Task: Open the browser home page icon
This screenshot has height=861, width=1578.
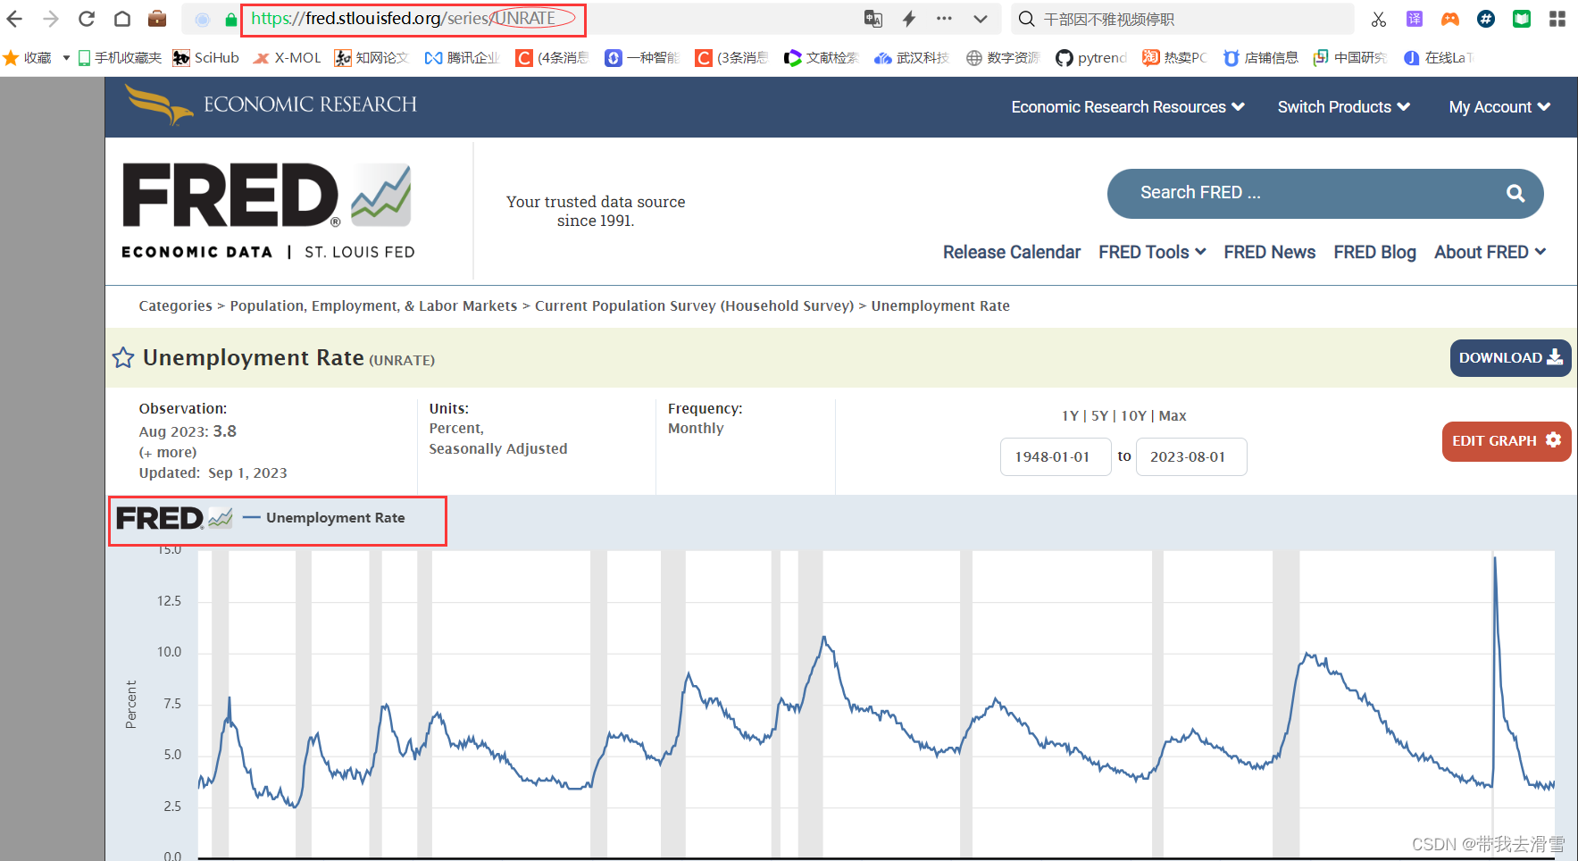Action: (122, 19)
